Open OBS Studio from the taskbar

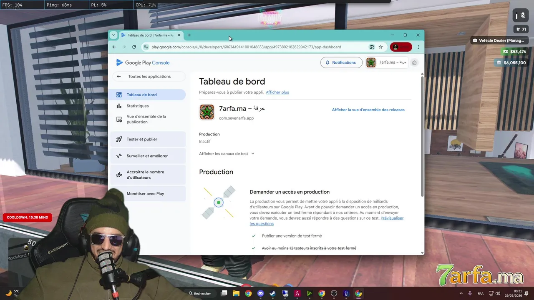click(334, 293)
